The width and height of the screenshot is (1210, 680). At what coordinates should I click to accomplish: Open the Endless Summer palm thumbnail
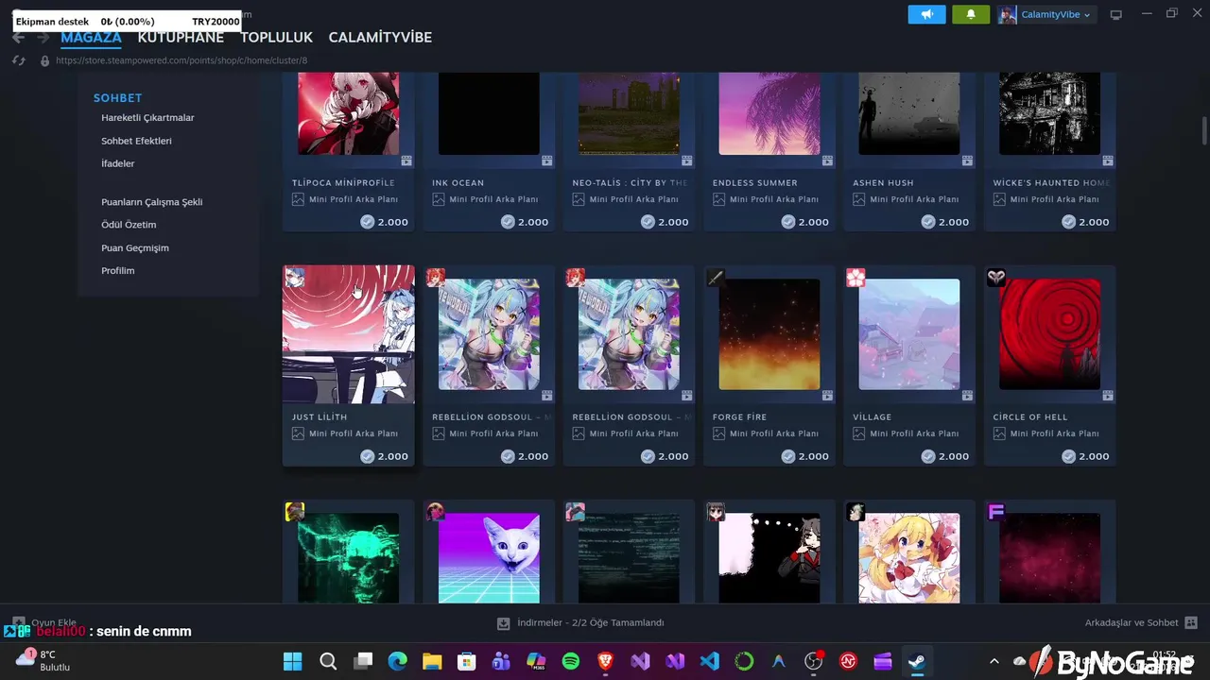coord(769,113)
